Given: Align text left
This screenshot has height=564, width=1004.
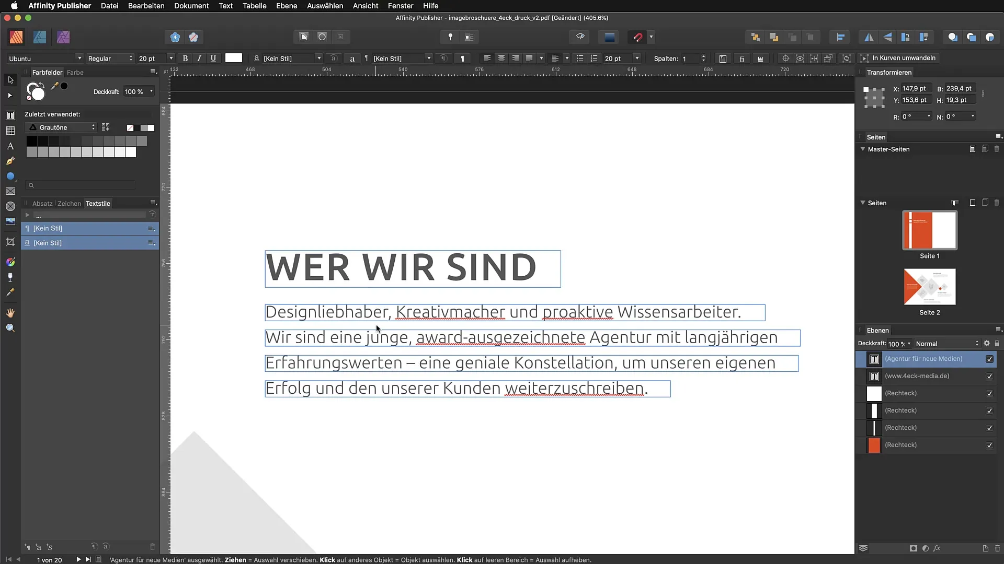Looking at the screenshot, I should pyautogui.click(x=487, y=58).
